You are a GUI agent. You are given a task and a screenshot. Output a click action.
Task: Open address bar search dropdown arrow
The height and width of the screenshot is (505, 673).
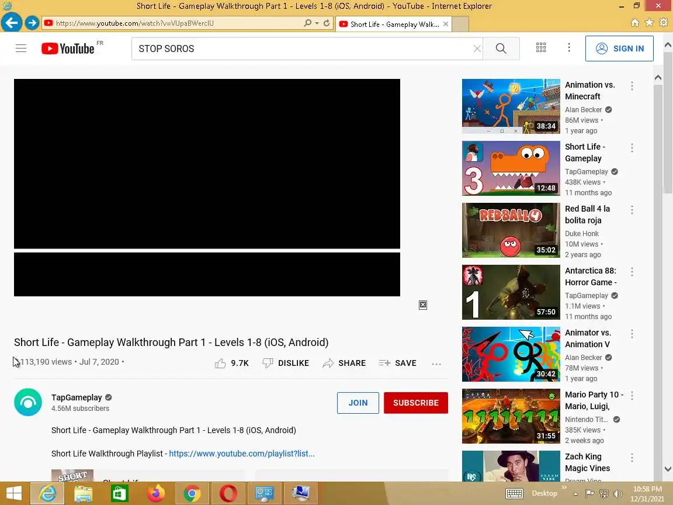coord(317,23)
